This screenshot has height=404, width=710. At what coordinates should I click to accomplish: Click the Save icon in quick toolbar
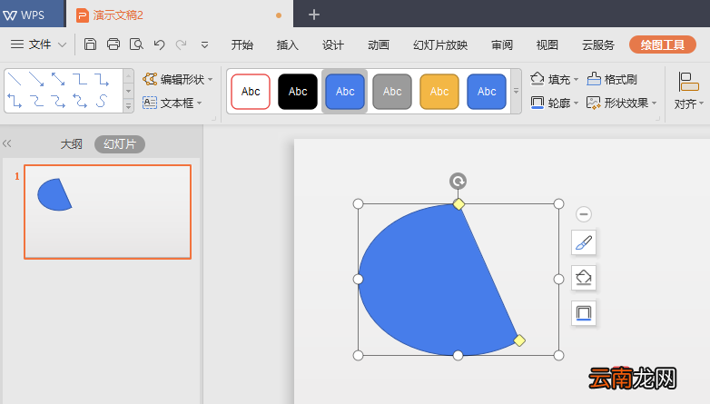point(90,44)
